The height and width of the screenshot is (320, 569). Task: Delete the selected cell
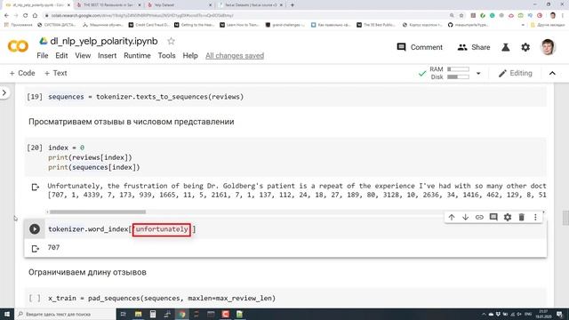pos(522,217)
